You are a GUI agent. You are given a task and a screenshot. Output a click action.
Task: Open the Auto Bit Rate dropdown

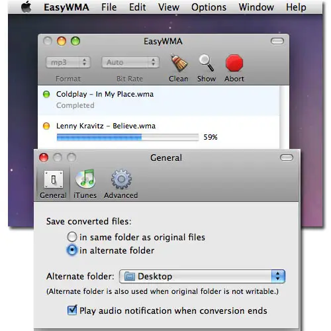[x=130, y=62]
